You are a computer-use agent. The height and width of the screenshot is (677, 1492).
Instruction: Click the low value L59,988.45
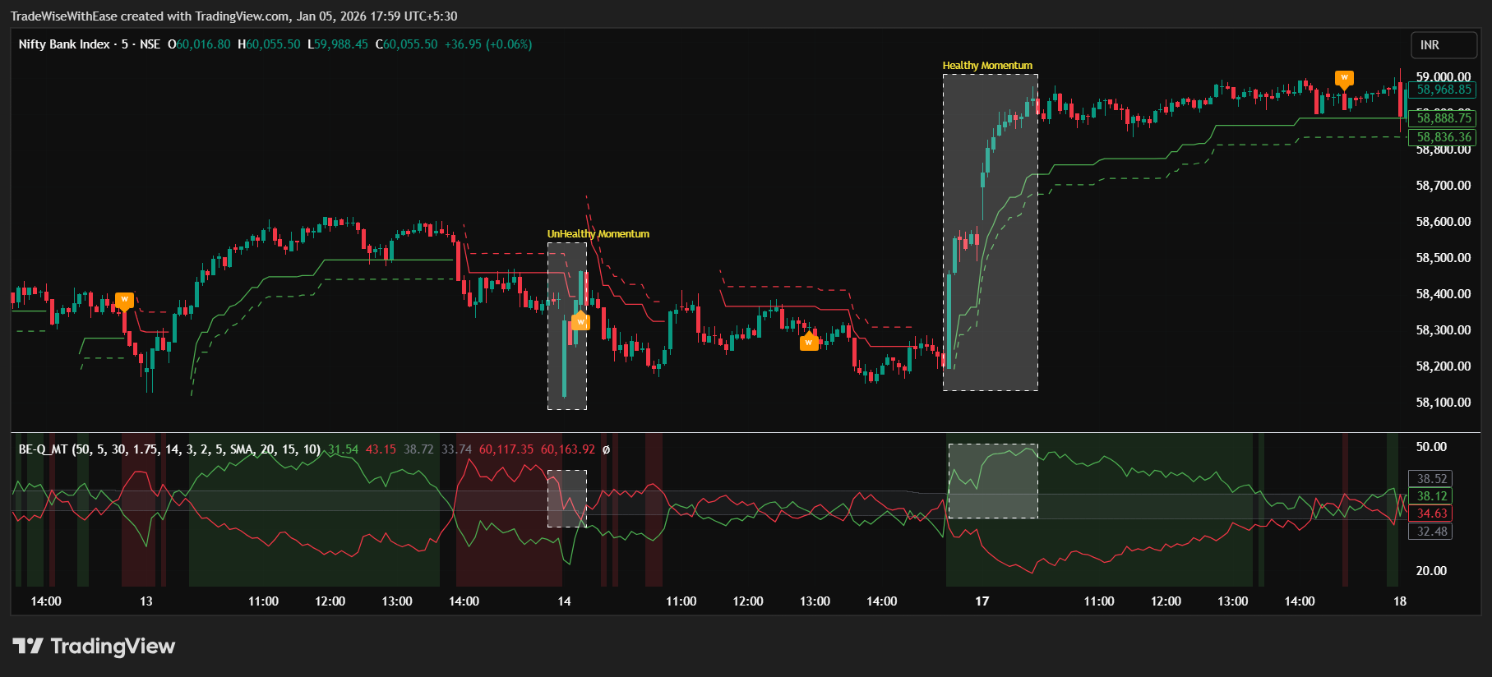click(338, 44)
